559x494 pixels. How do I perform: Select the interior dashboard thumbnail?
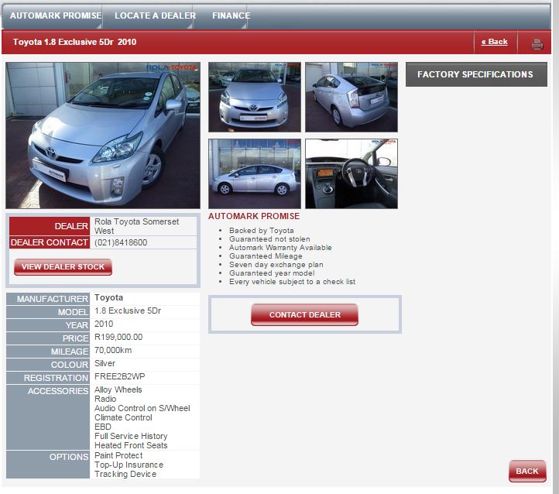click(x=352, y=173)
